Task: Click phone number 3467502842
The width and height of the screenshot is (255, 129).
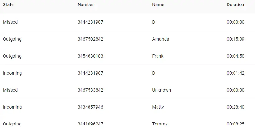Action: pos(90,39)
